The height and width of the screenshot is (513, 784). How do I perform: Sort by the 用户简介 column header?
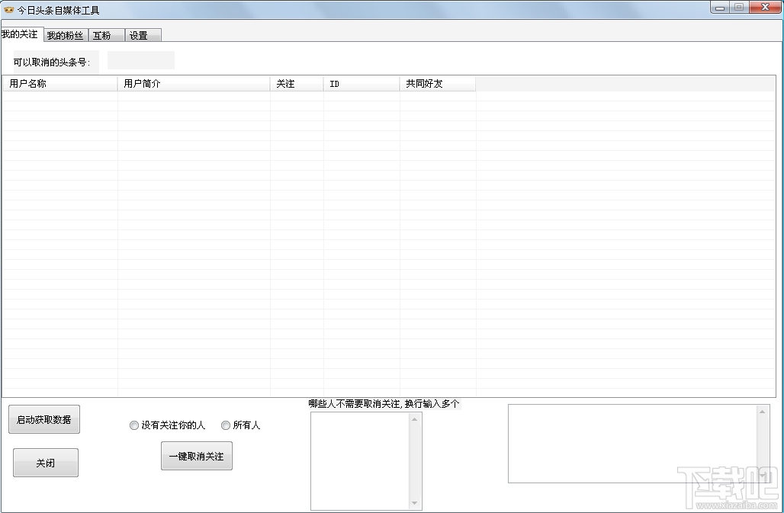tap(194, 83)
